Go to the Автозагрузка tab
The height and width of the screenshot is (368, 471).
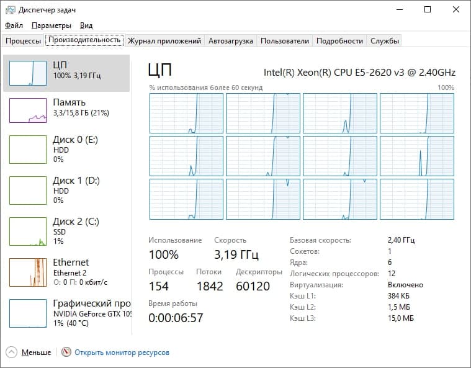[230, 41]
